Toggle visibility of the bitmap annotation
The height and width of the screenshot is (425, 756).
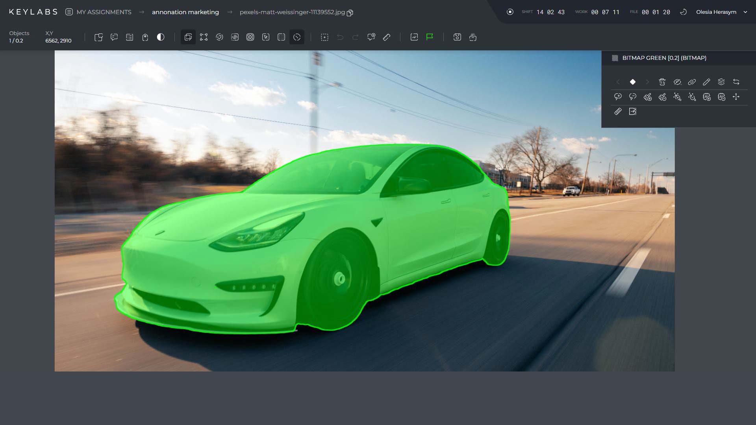point(678,82)
